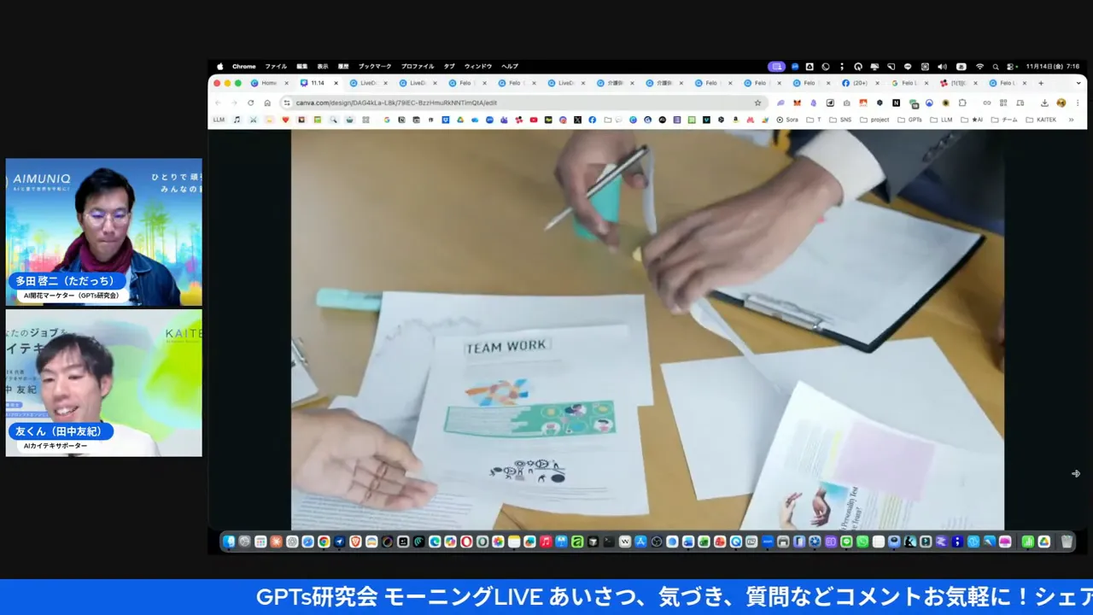Click the Chrome profile avatar icon

tap(1061, 102)
